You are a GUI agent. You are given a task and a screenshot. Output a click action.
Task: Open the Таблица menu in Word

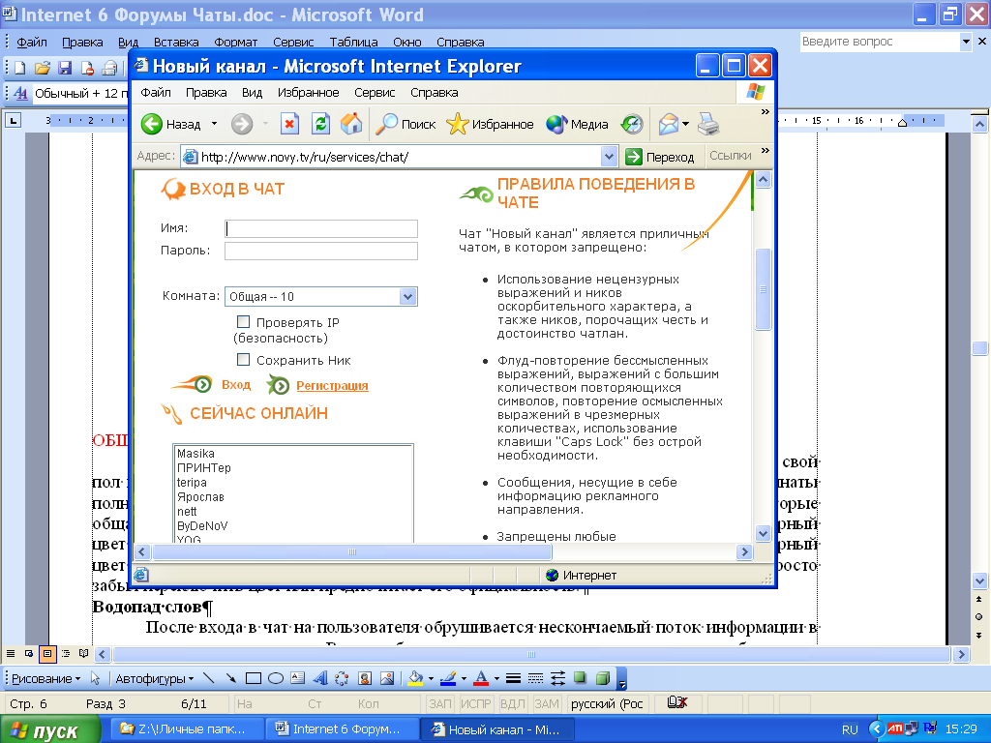(x=354, y=42)
